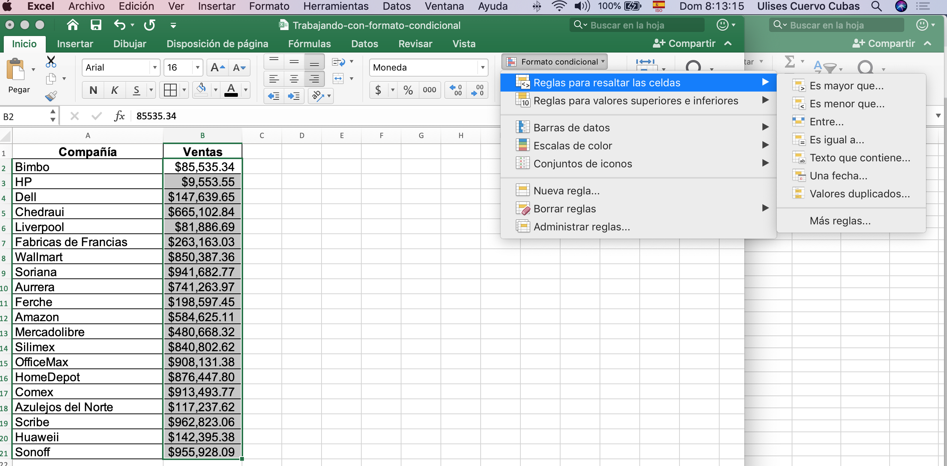Open quick access toolbar customize arrow
Screen dimensions: 947x466
tap(173, 26)
